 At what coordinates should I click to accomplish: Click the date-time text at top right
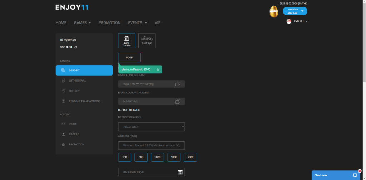pos(293,4)
